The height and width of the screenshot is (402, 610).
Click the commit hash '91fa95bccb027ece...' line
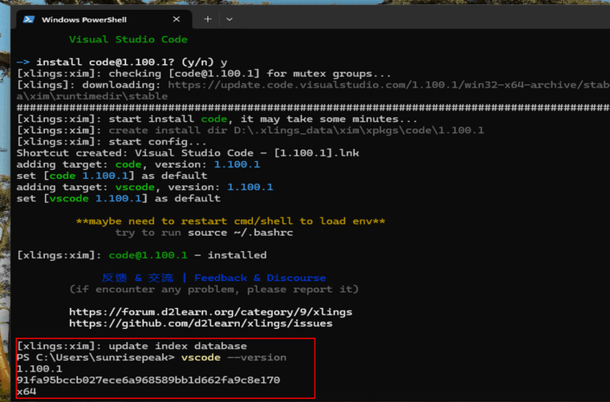click(x=148, y=380)
